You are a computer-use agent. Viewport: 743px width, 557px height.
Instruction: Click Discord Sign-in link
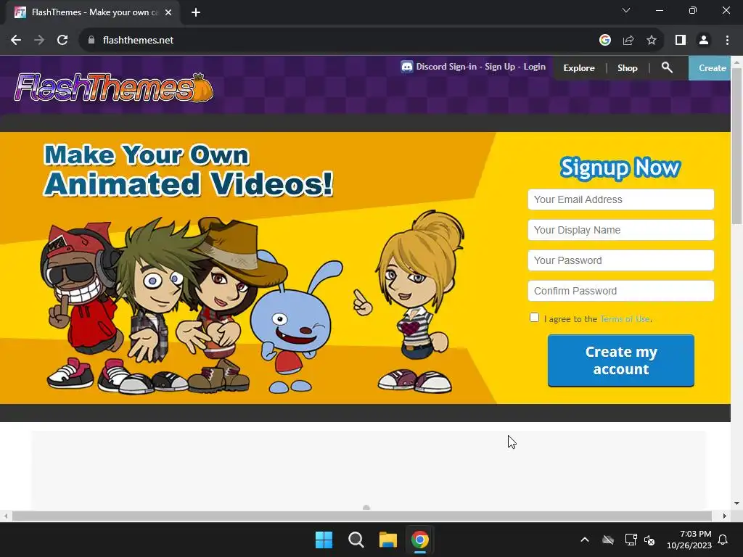446,67
